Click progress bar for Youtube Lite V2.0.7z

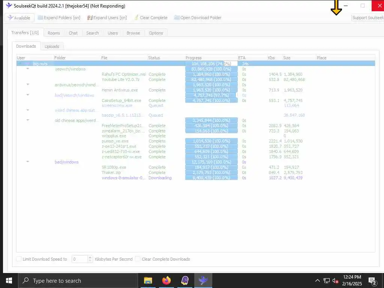[211, 79]
